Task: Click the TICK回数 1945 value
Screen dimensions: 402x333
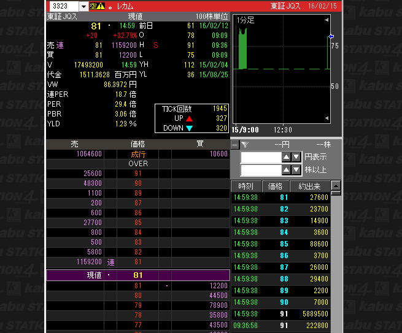Action: 220,109
